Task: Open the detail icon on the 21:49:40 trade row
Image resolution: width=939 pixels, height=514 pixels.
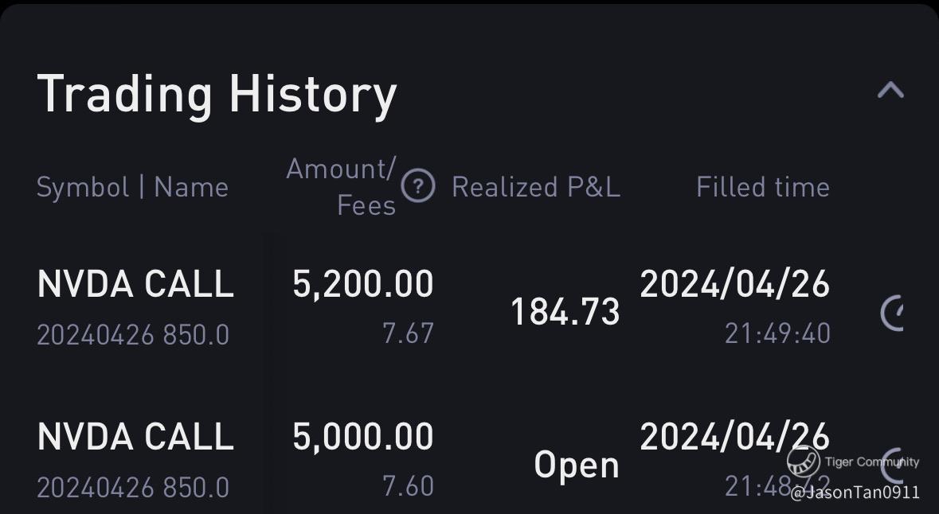Action: (x=893, y=313)
